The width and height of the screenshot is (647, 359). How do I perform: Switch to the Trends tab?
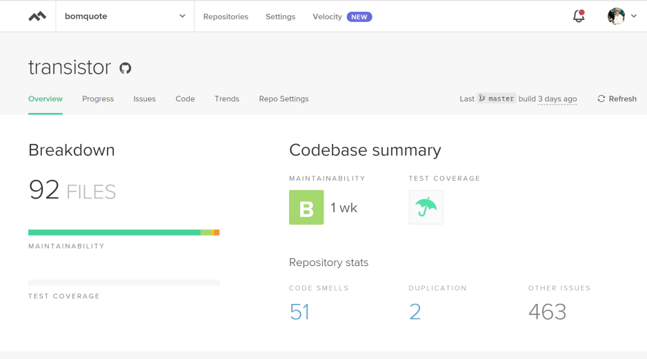tap(227, 99)
